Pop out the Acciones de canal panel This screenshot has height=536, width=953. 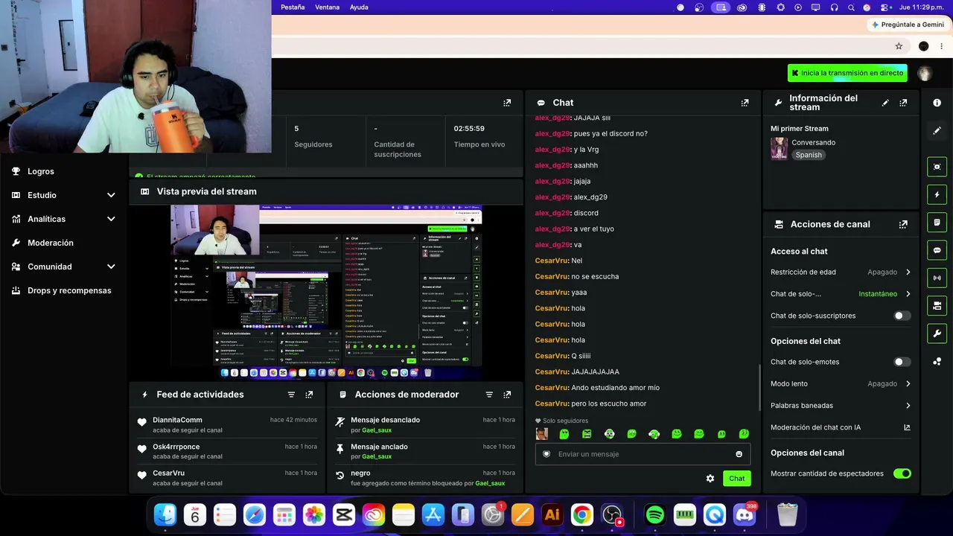tap(903, 224)
